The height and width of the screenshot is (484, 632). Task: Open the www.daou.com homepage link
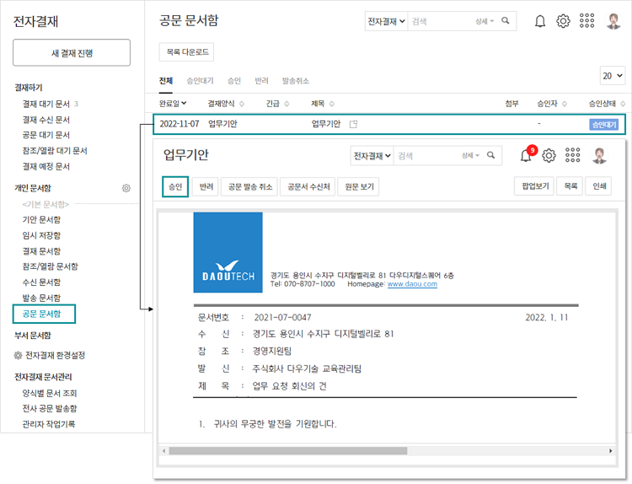pyautogui.click(x=411, y=285)
